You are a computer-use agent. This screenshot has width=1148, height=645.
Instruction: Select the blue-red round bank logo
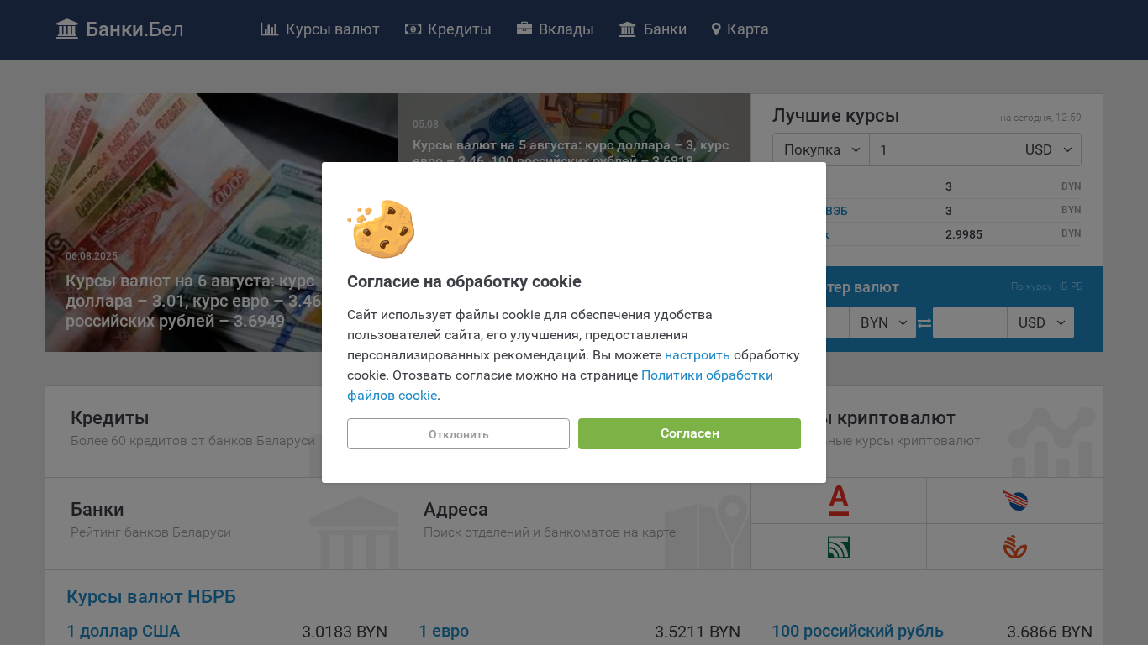[x=1015, y=501]
